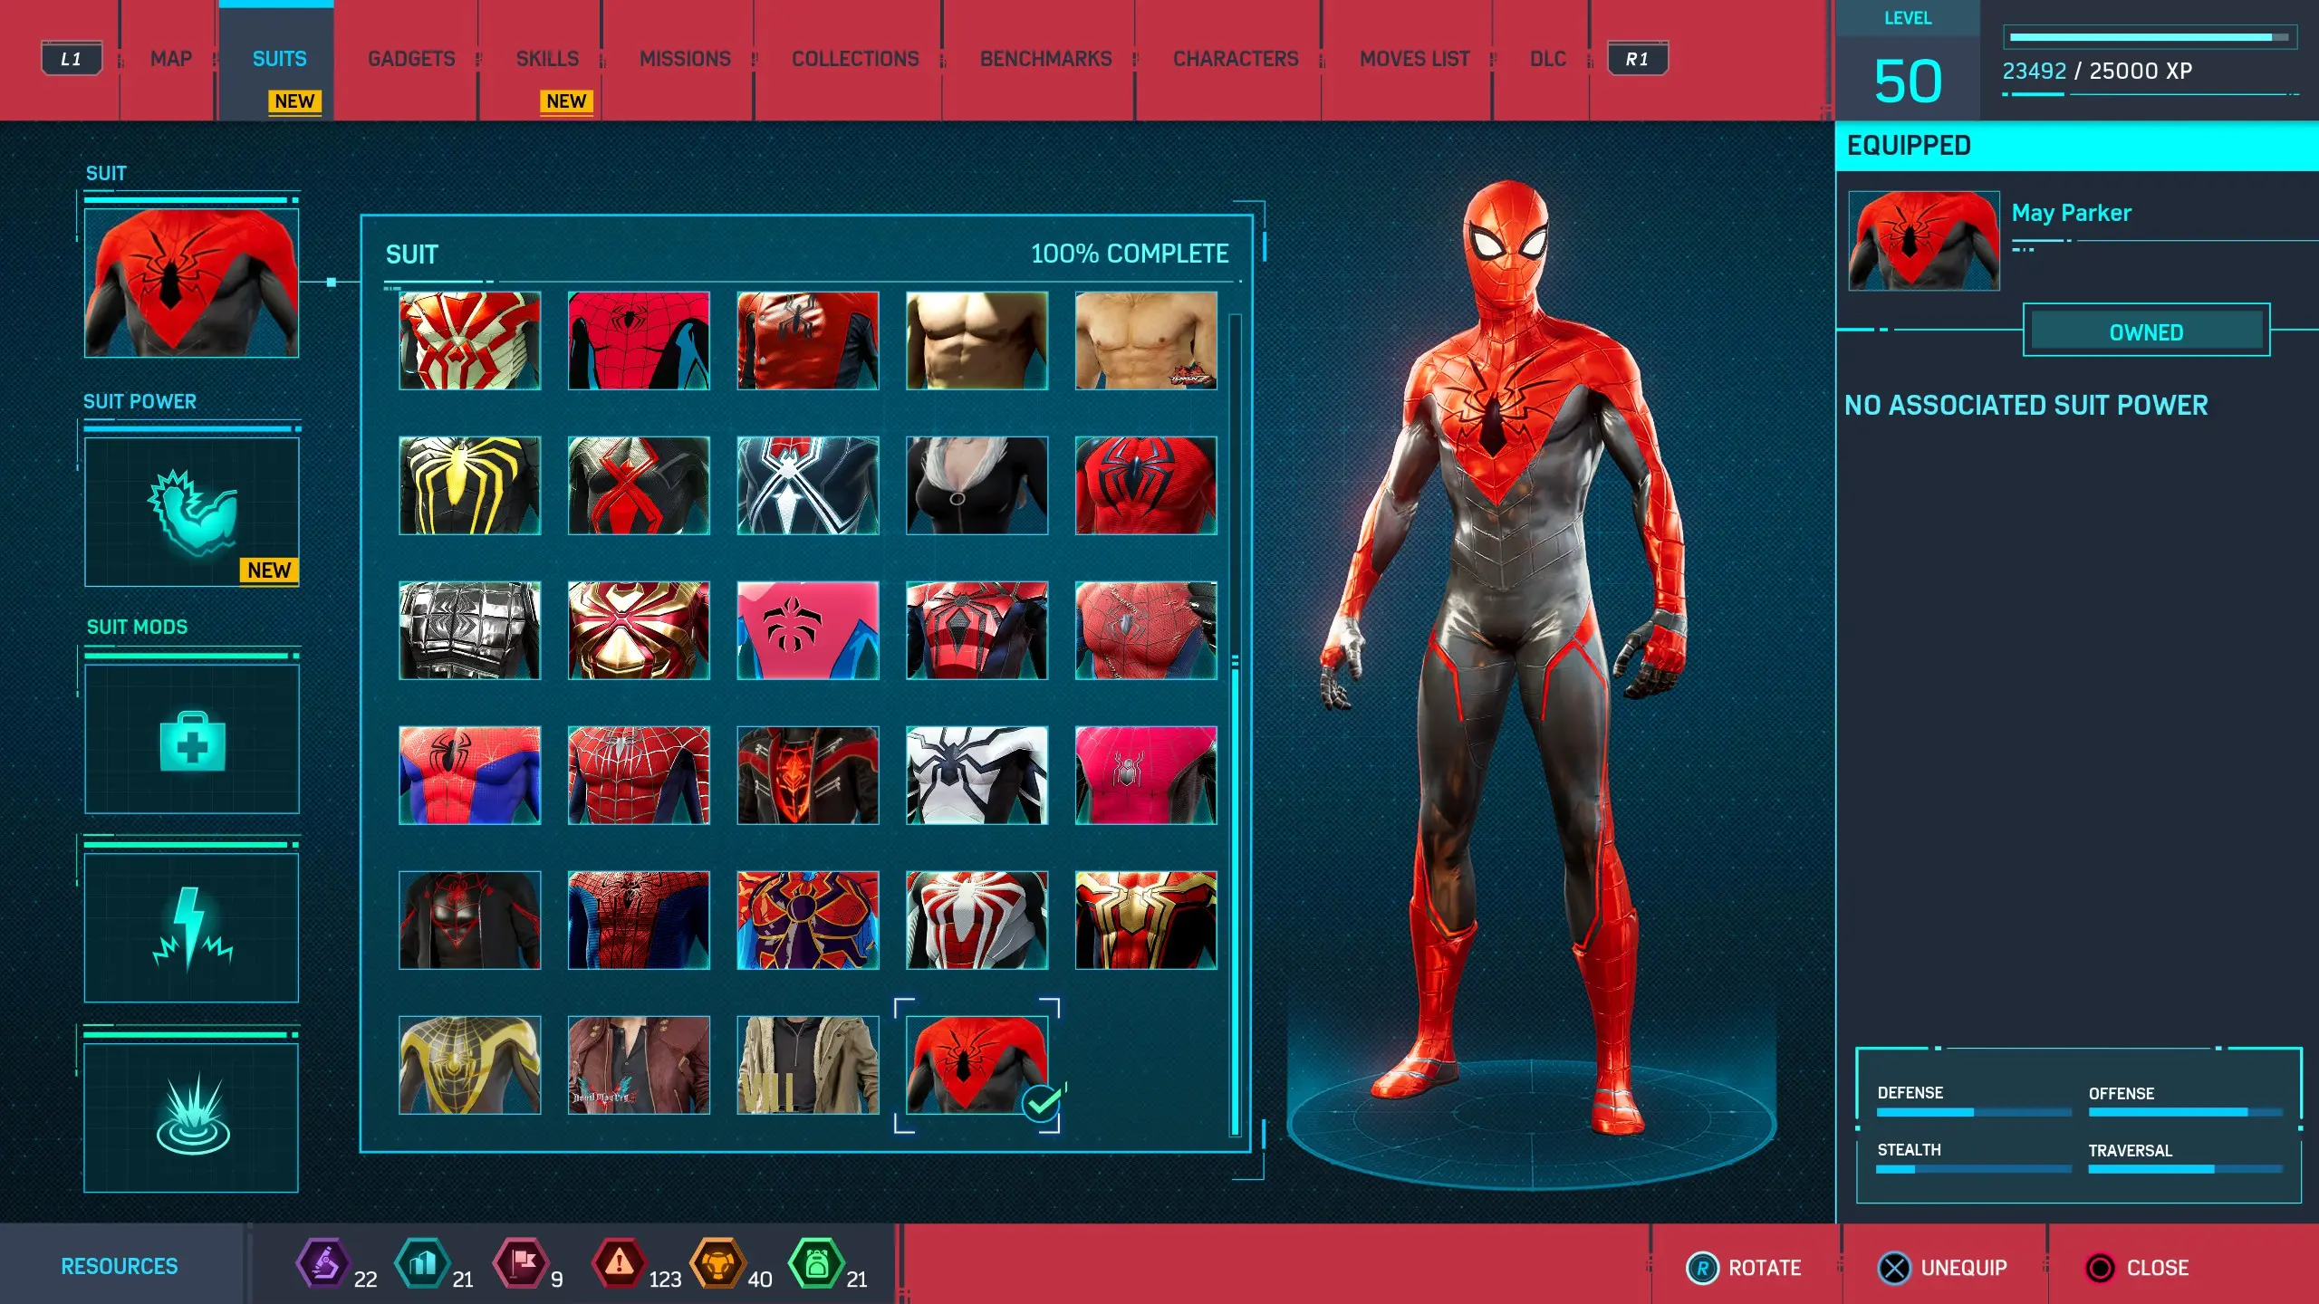This screenshot has width=2319, height=1304.
Task: Click the L1 shoulder button prompt
Action: click(x=72, y=59)
